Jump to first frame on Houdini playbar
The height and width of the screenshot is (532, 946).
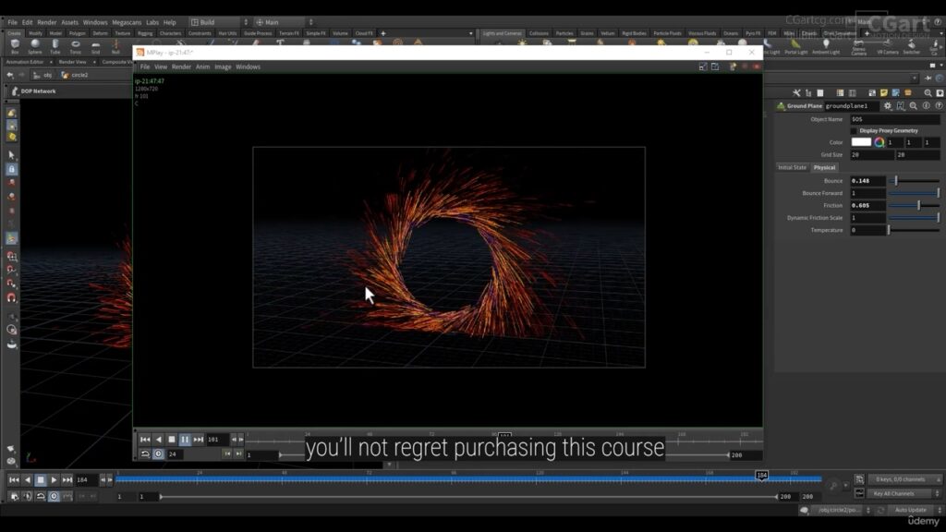[14, 480]
